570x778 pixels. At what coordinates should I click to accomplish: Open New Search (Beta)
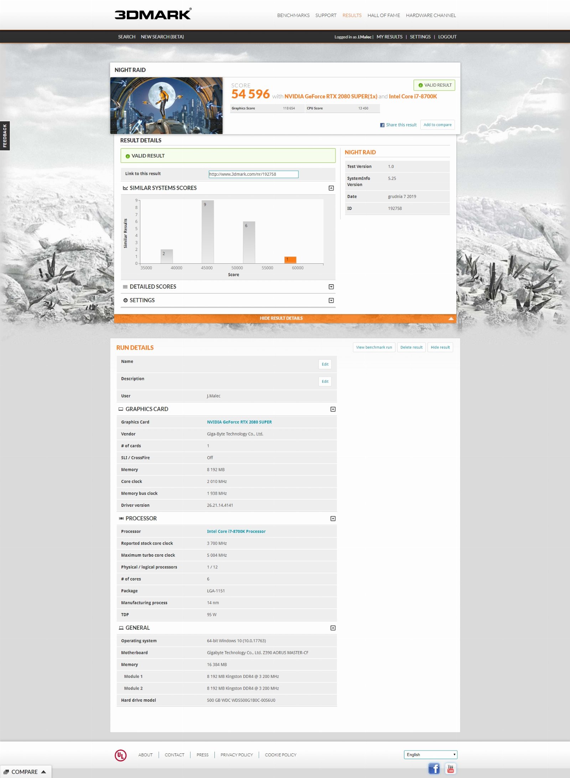tap(162, 37)
